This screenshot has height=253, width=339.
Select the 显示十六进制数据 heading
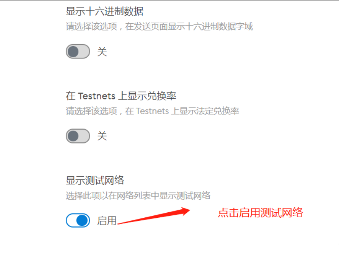pyautogui.click(x=105, y=11)
